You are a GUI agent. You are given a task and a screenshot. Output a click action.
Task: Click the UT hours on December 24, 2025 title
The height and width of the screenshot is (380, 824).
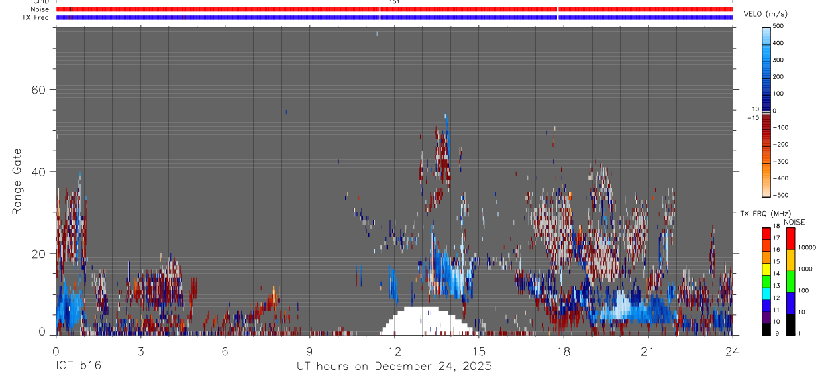point(395,367)
